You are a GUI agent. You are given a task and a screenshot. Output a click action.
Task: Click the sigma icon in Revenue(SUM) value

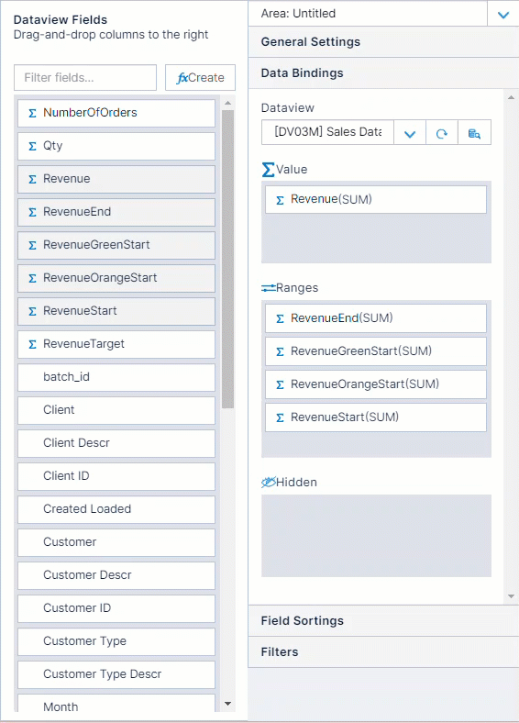click(280, 200)
